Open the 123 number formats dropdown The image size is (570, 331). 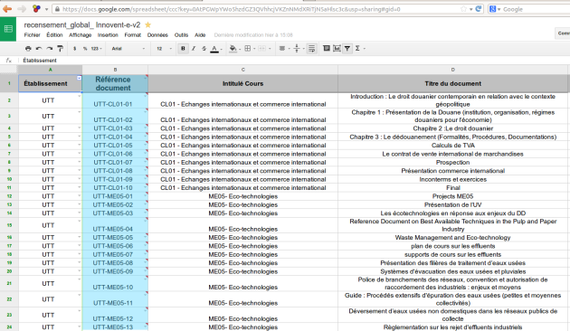click(96, 48)
